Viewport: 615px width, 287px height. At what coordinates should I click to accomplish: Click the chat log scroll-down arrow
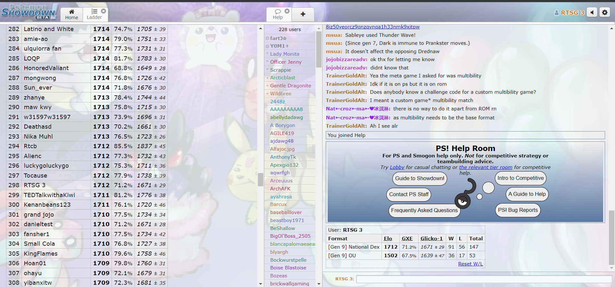pyautogui.click(x=611, y=268)
